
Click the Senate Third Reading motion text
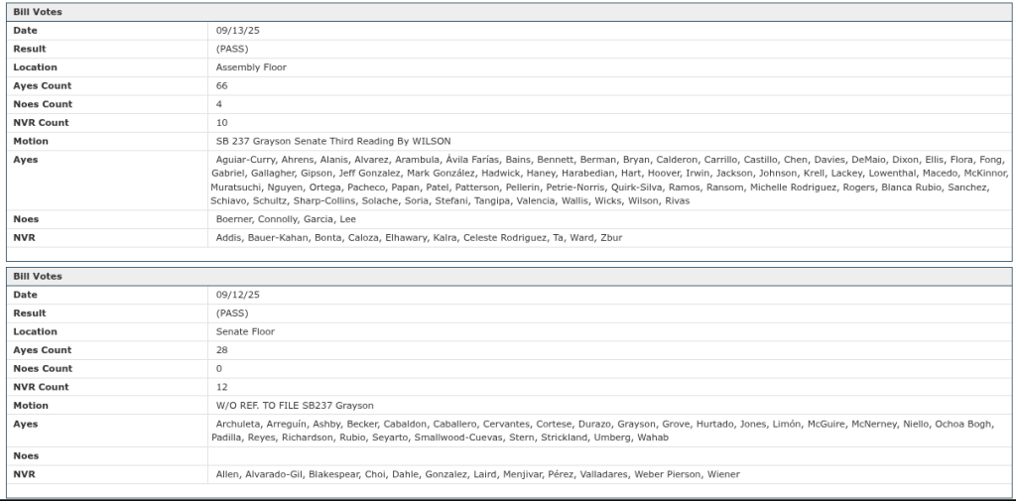pos(332,141)
